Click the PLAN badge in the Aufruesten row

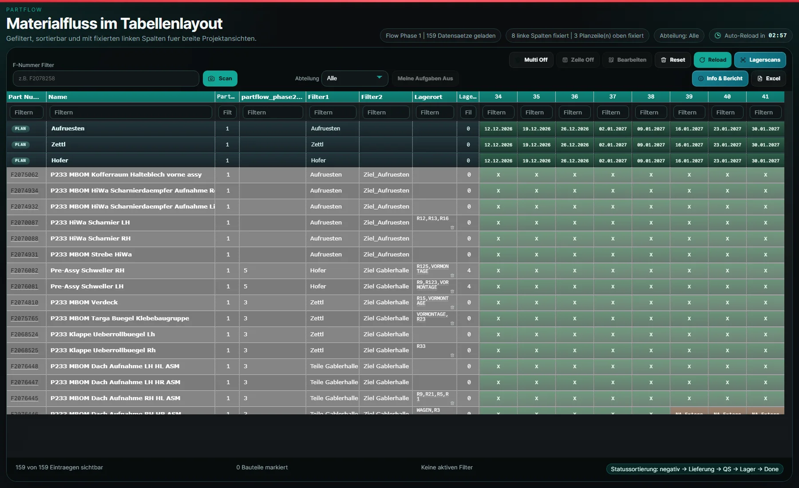(x=20, y=129)
